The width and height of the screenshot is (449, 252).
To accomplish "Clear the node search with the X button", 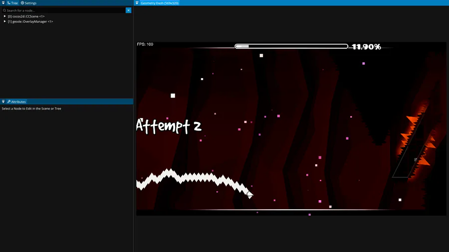I will [x=128, y=10].
